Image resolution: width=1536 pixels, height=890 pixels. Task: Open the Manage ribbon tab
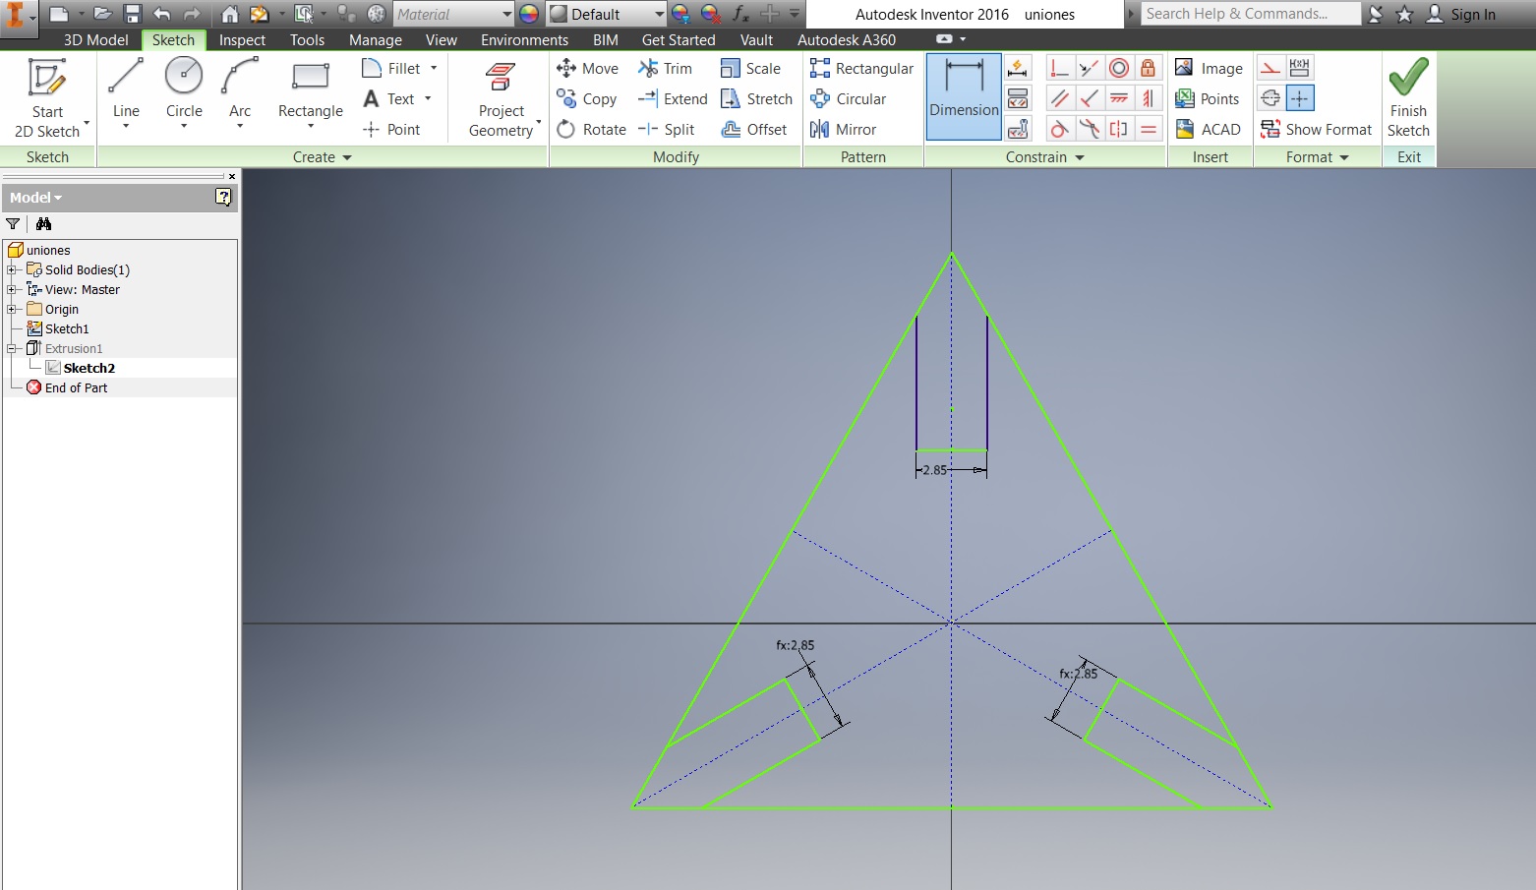pos(376,39)
